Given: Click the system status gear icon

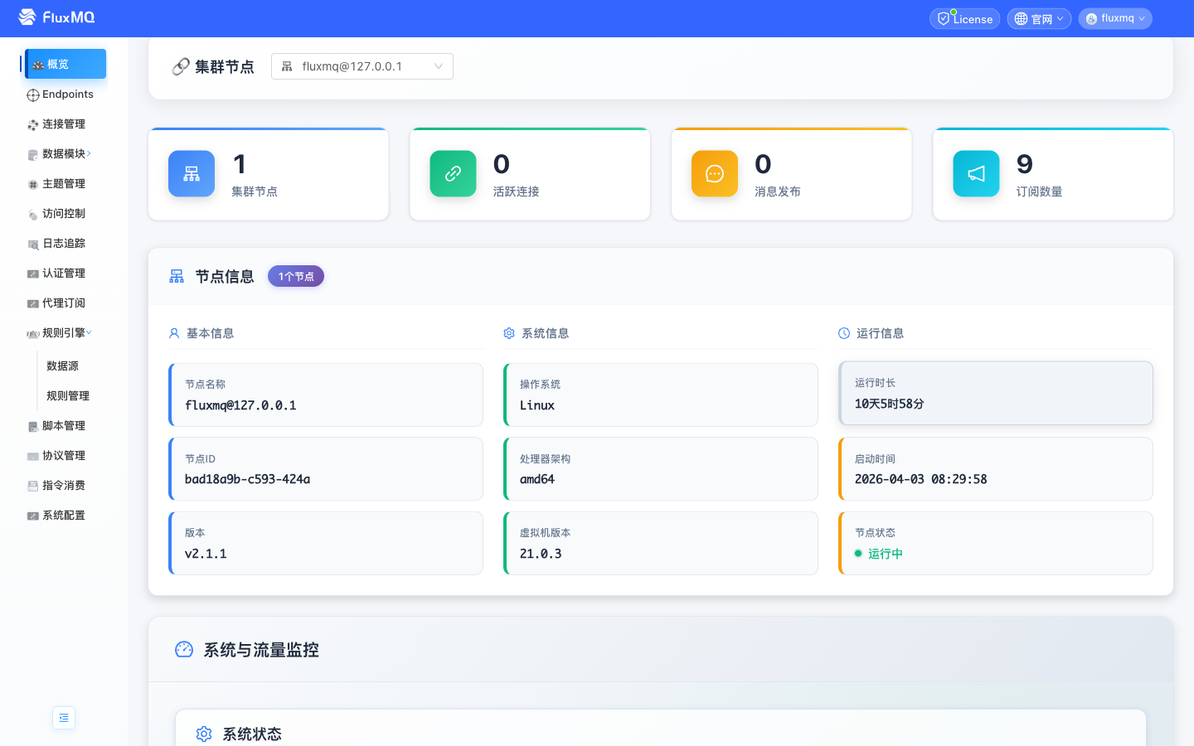Looking at the screenshot, I should (204, 734).
